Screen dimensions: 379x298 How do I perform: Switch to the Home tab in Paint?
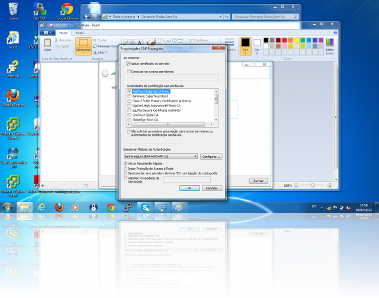coord(63,33)
